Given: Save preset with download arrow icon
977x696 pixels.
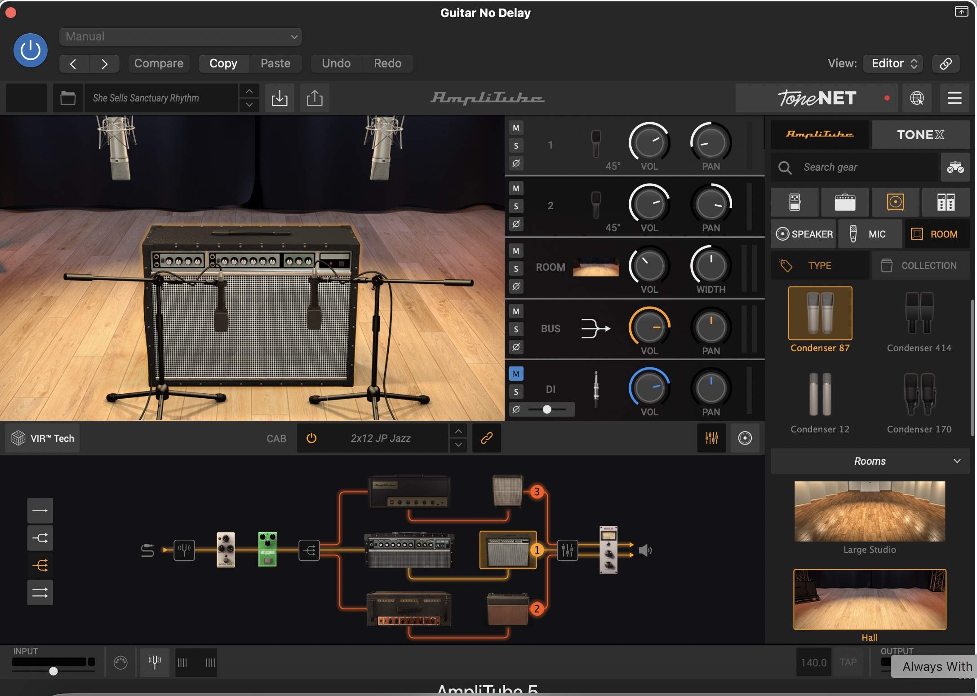Looking at the screenshot, I should click(x=280, y=98).
